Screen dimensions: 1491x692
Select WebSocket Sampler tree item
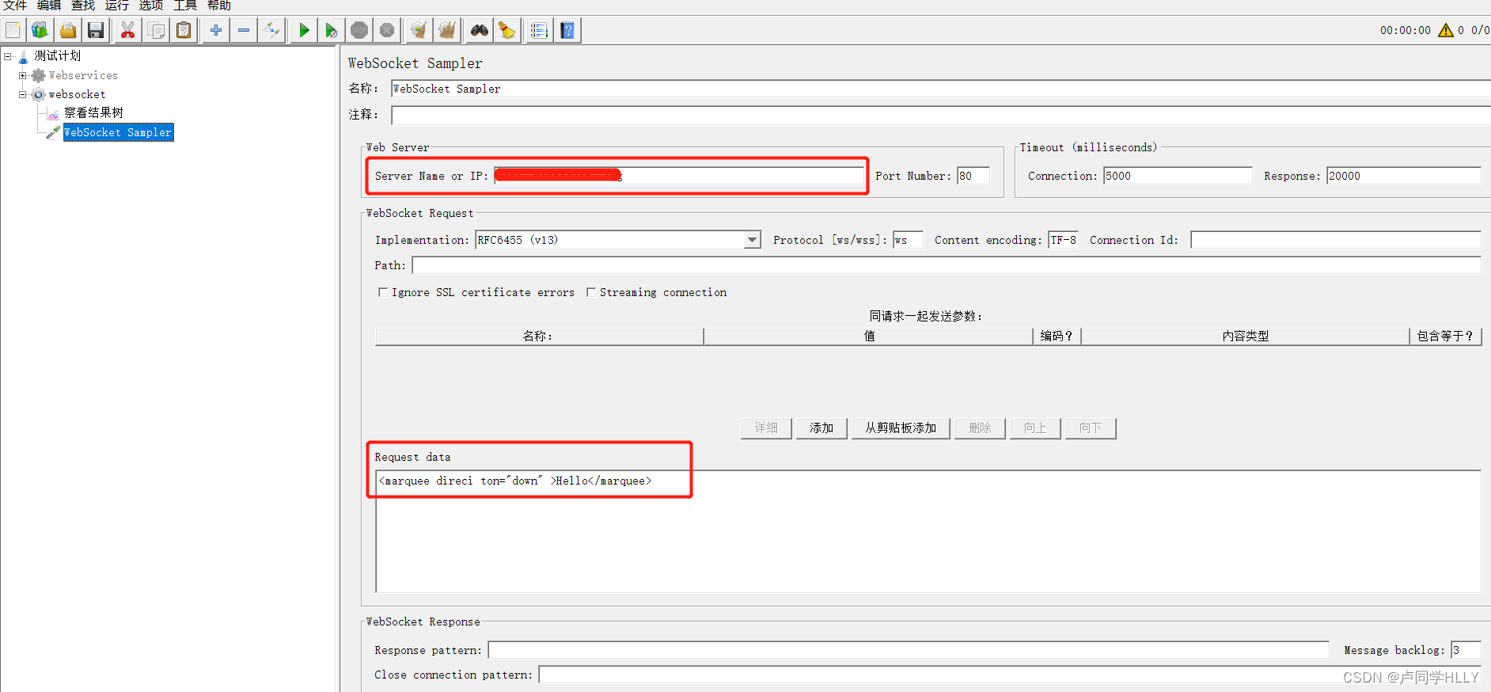click(118, 132)
